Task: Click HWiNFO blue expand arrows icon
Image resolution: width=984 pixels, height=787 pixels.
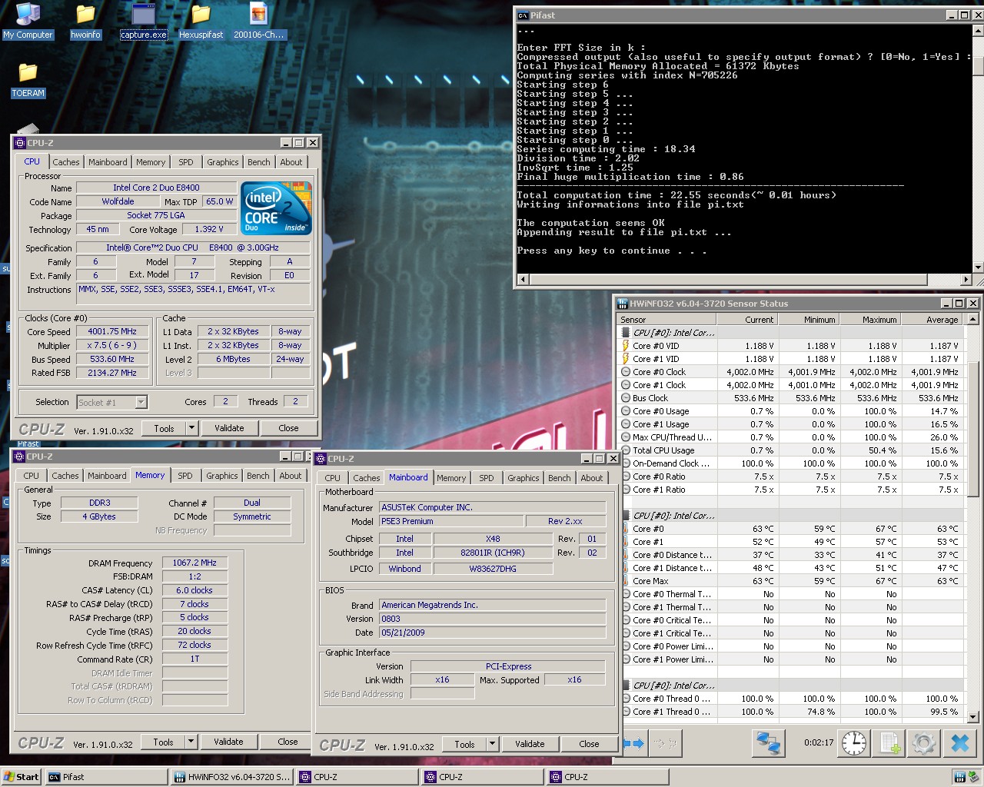Action: coord(633,743)
